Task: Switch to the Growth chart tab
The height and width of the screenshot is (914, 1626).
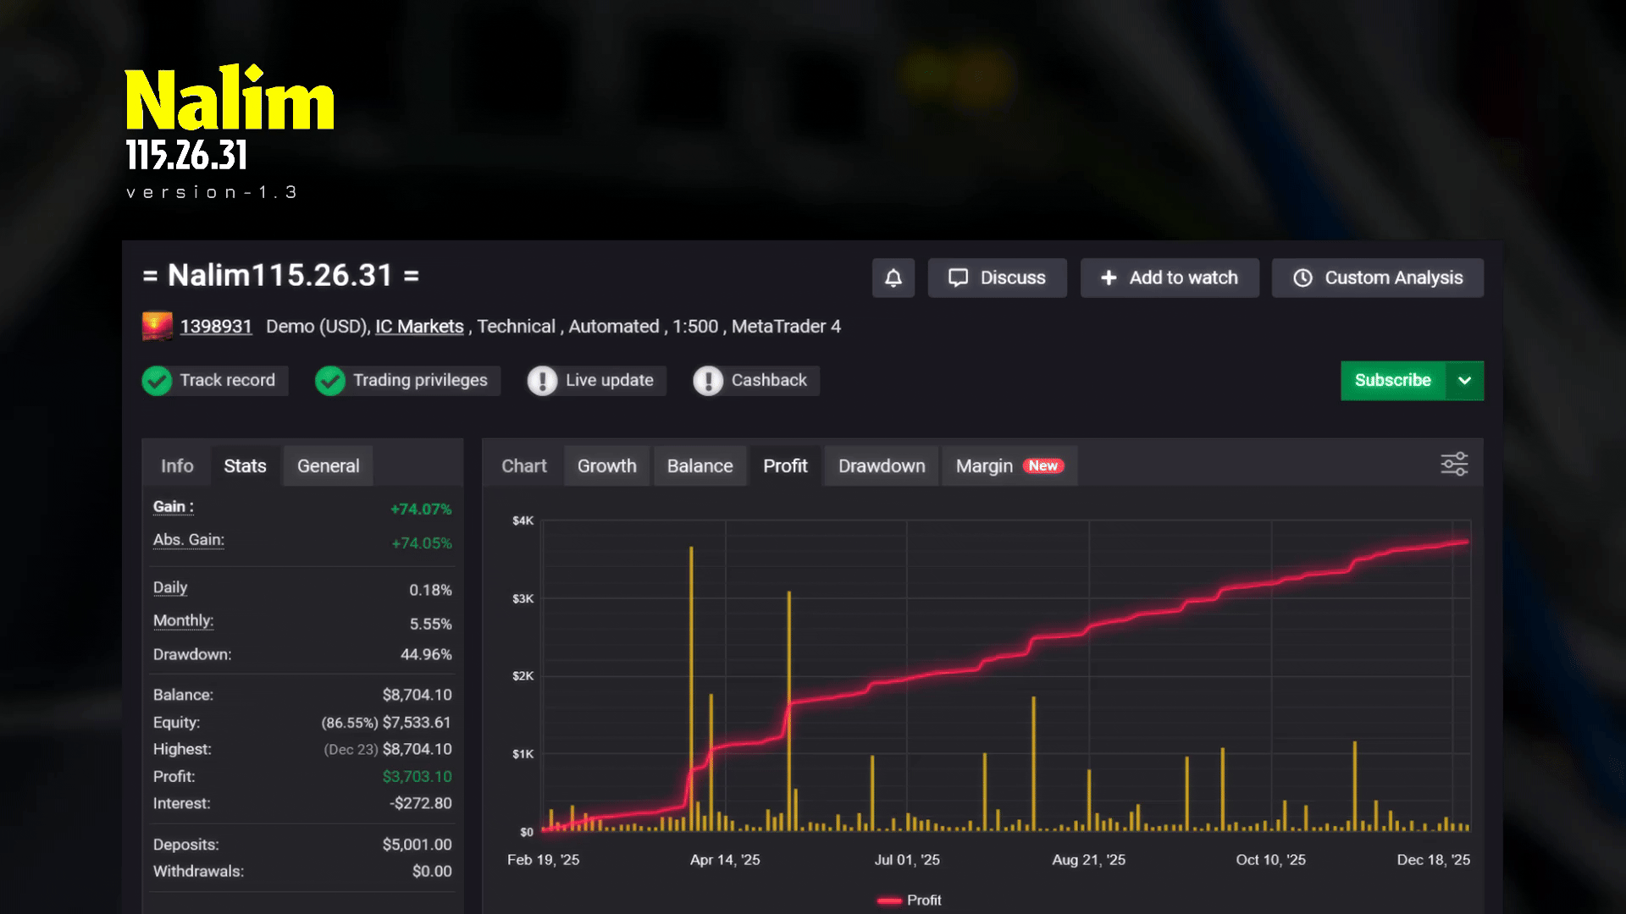Action: [606, 466]
